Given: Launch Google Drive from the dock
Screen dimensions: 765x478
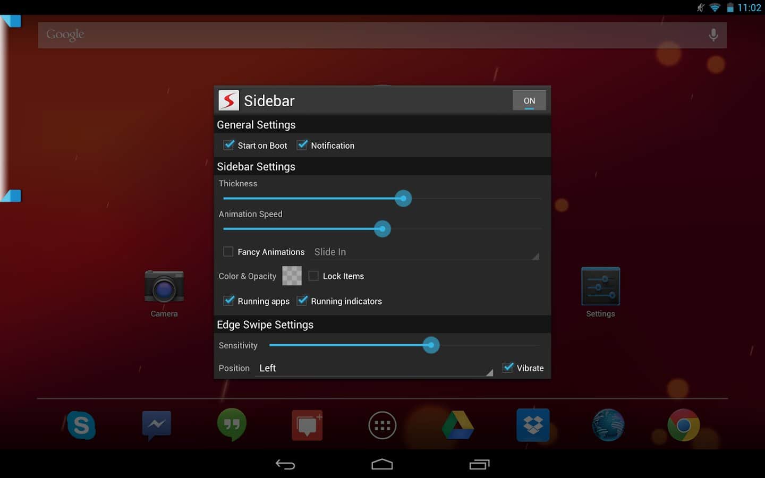Looking at the screenshot, I should [x=458, y=425].
